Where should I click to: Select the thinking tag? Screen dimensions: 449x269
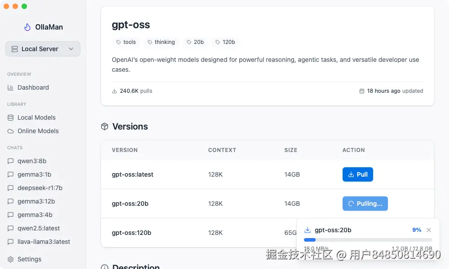tap(161, 42)
